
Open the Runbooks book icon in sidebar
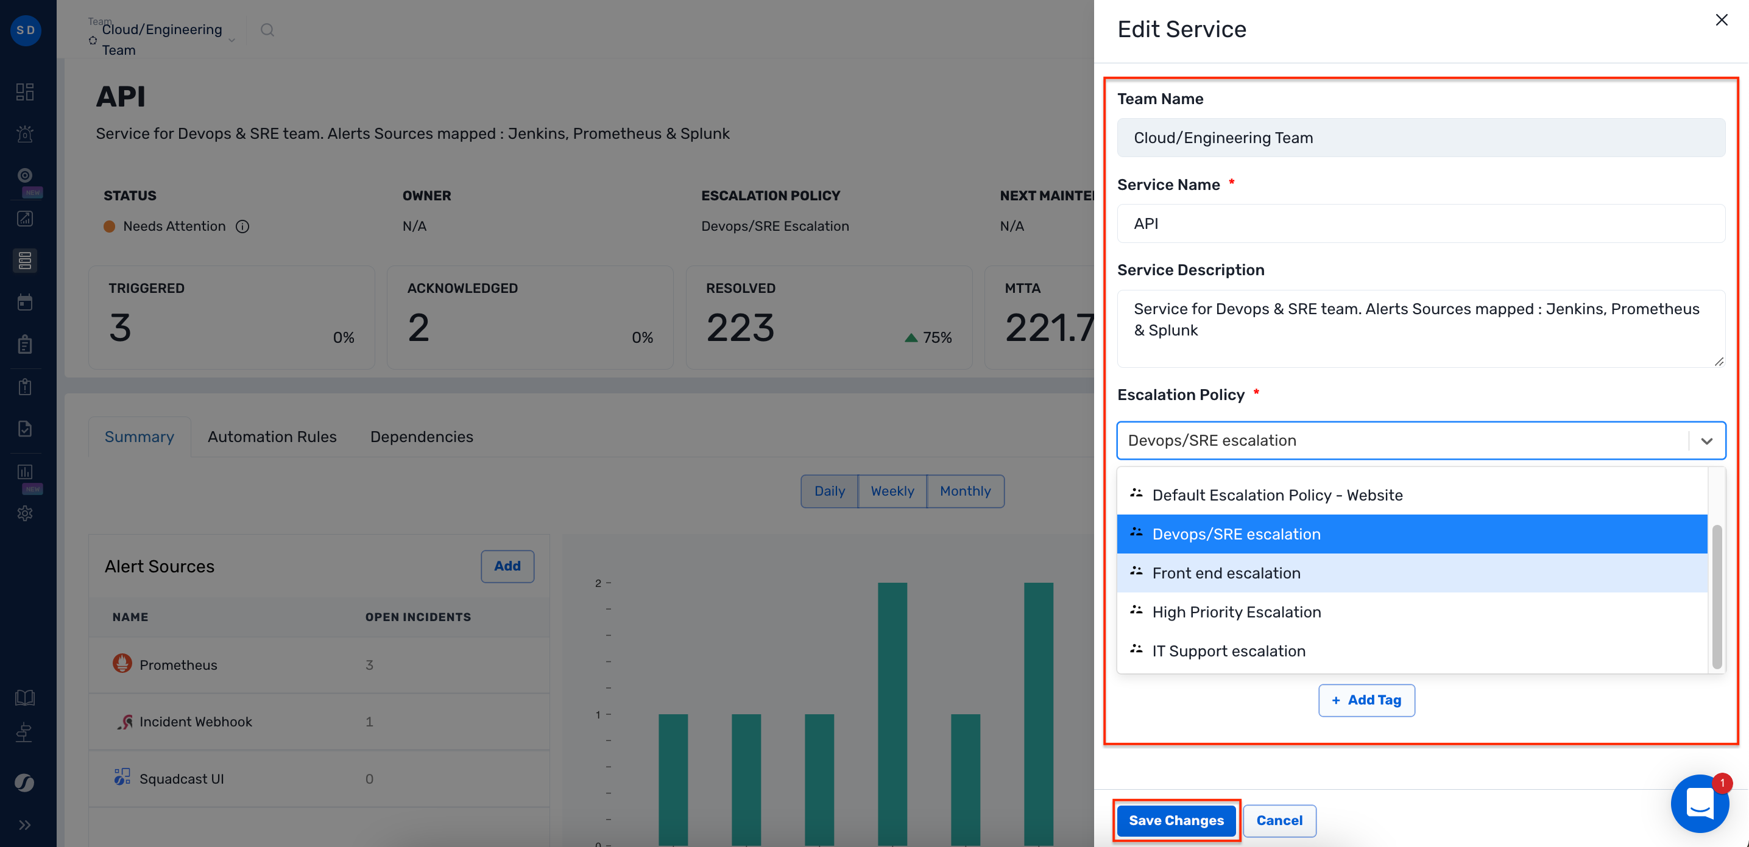coord(25,697)
